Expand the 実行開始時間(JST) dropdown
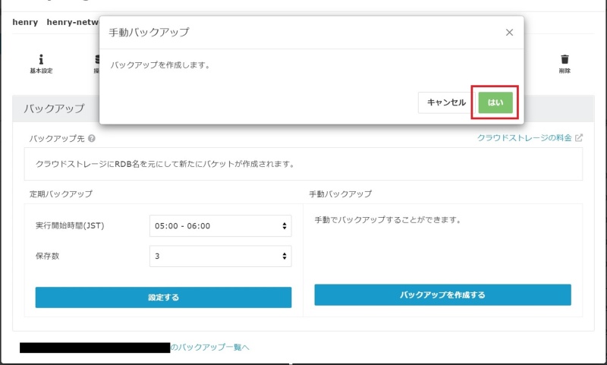The height and width of the screenshot is (365, 607). (x=221, y=226)
